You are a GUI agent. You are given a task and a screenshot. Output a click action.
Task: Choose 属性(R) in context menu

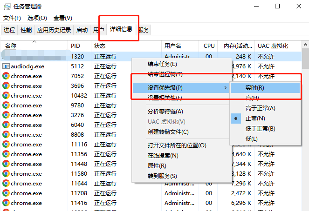182,166
